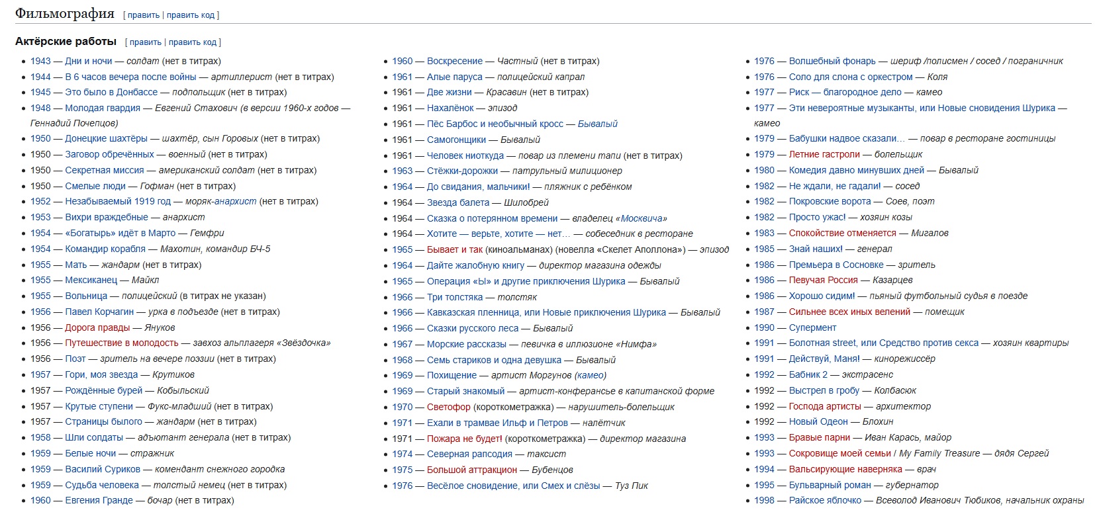Open film link 'Командир корабля'
Viewport: 1095px width, 516px height.
point(105,249)
